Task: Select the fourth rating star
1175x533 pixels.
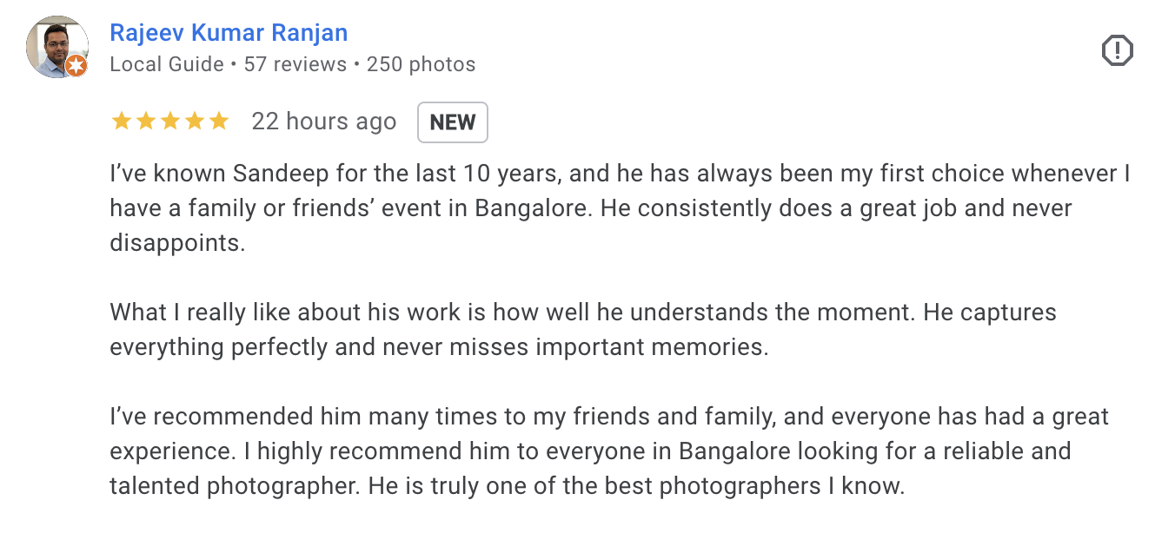Action: click(x=195, y=122)
